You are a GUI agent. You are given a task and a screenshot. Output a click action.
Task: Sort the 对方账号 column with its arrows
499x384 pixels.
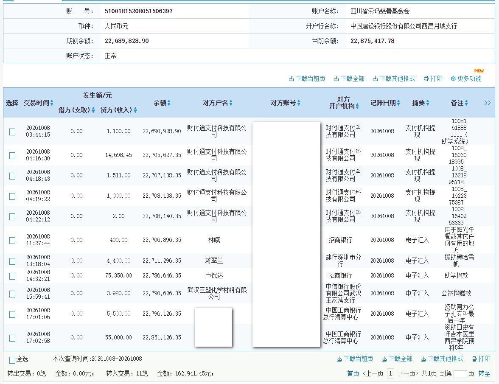pyautogui.click(x=299, y=103)
